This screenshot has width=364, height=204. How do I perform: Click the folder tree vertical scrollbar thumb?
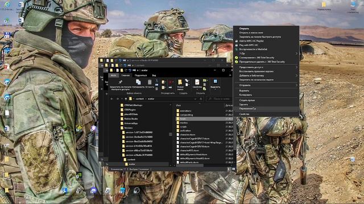pyautogui.click(x=171, y=134)
